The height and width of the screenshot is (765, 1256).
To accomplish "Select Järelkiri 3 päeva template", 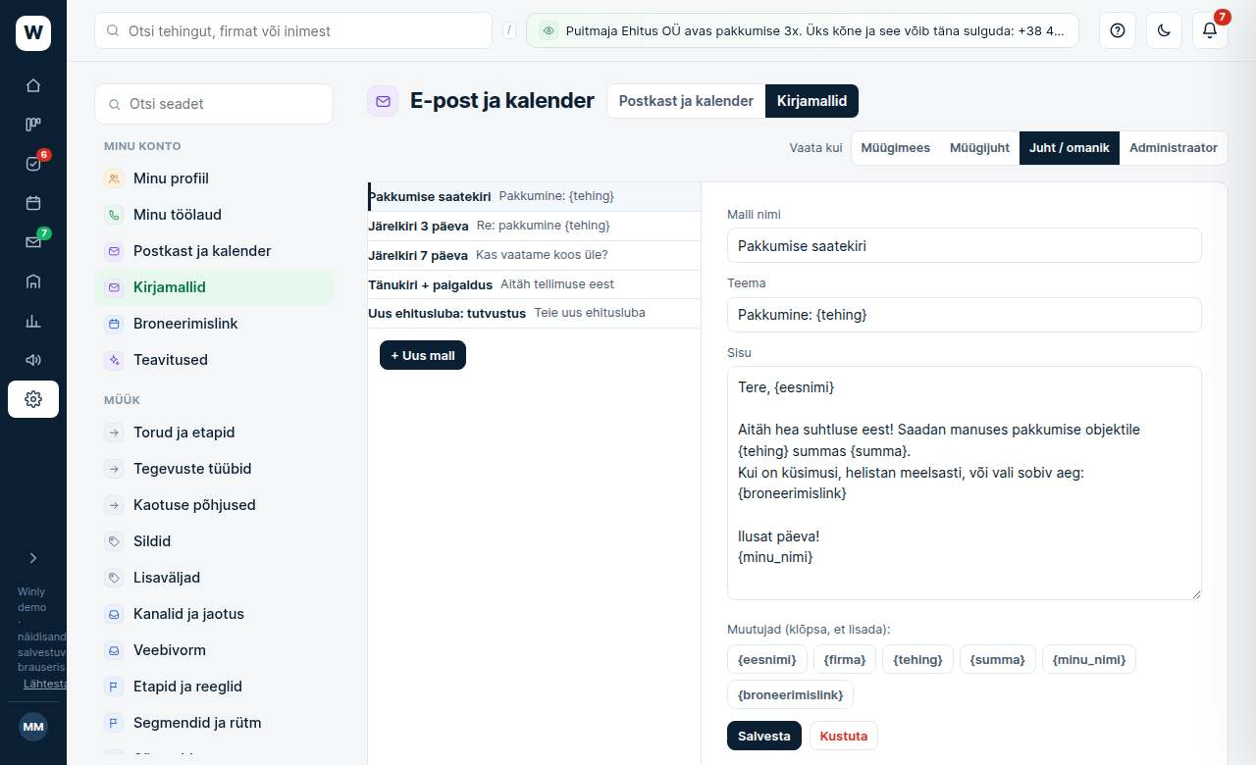I will tap(535, 226).
